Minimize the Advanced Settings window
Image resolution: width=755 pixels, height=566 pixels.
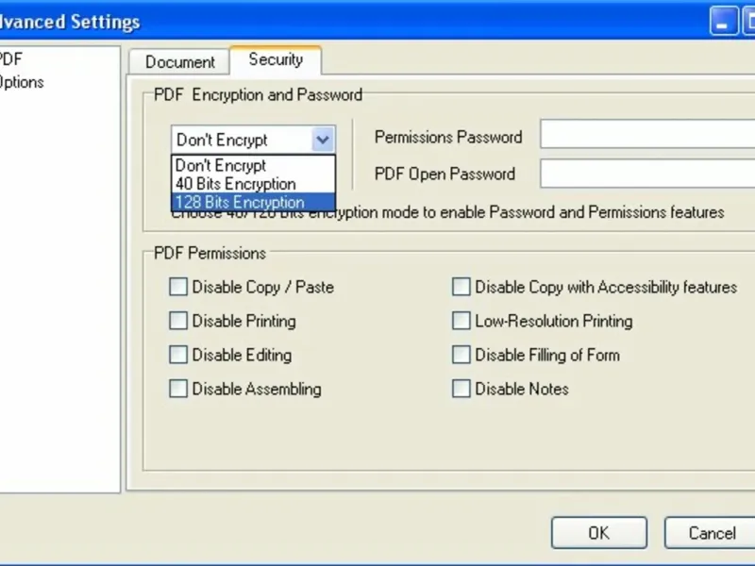pos(724,21)
